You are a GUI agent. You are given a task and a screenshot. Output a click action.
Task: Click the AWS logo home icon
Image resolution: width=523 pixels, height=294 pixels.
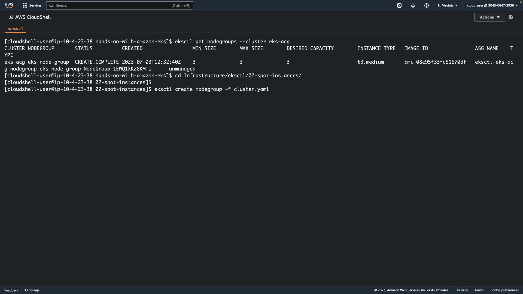(9, 5)
